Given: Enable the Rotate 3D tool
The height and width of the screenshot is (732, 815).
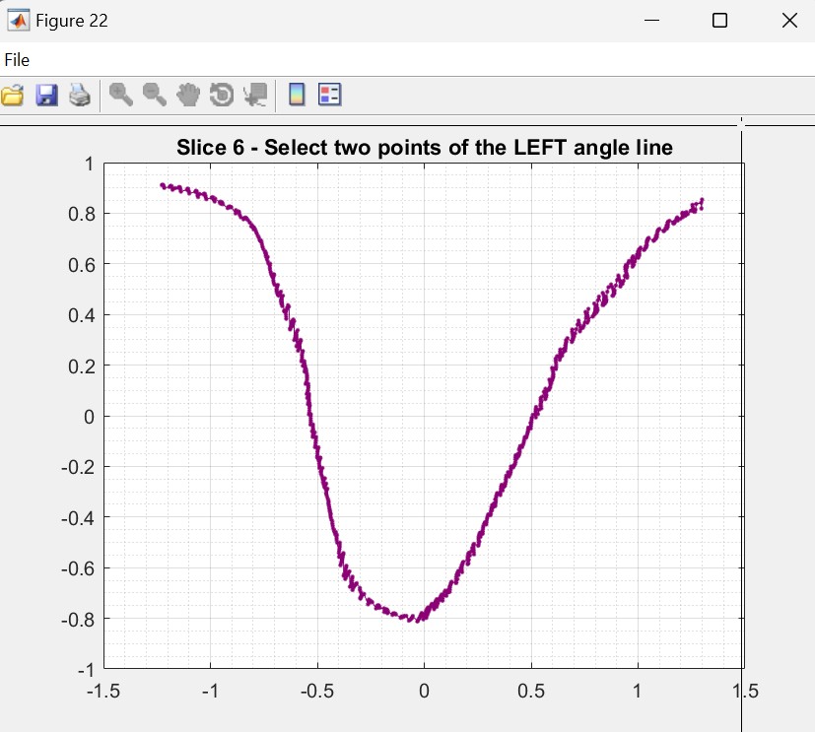Looking at the screenshot, I should (x=222, y=95).
